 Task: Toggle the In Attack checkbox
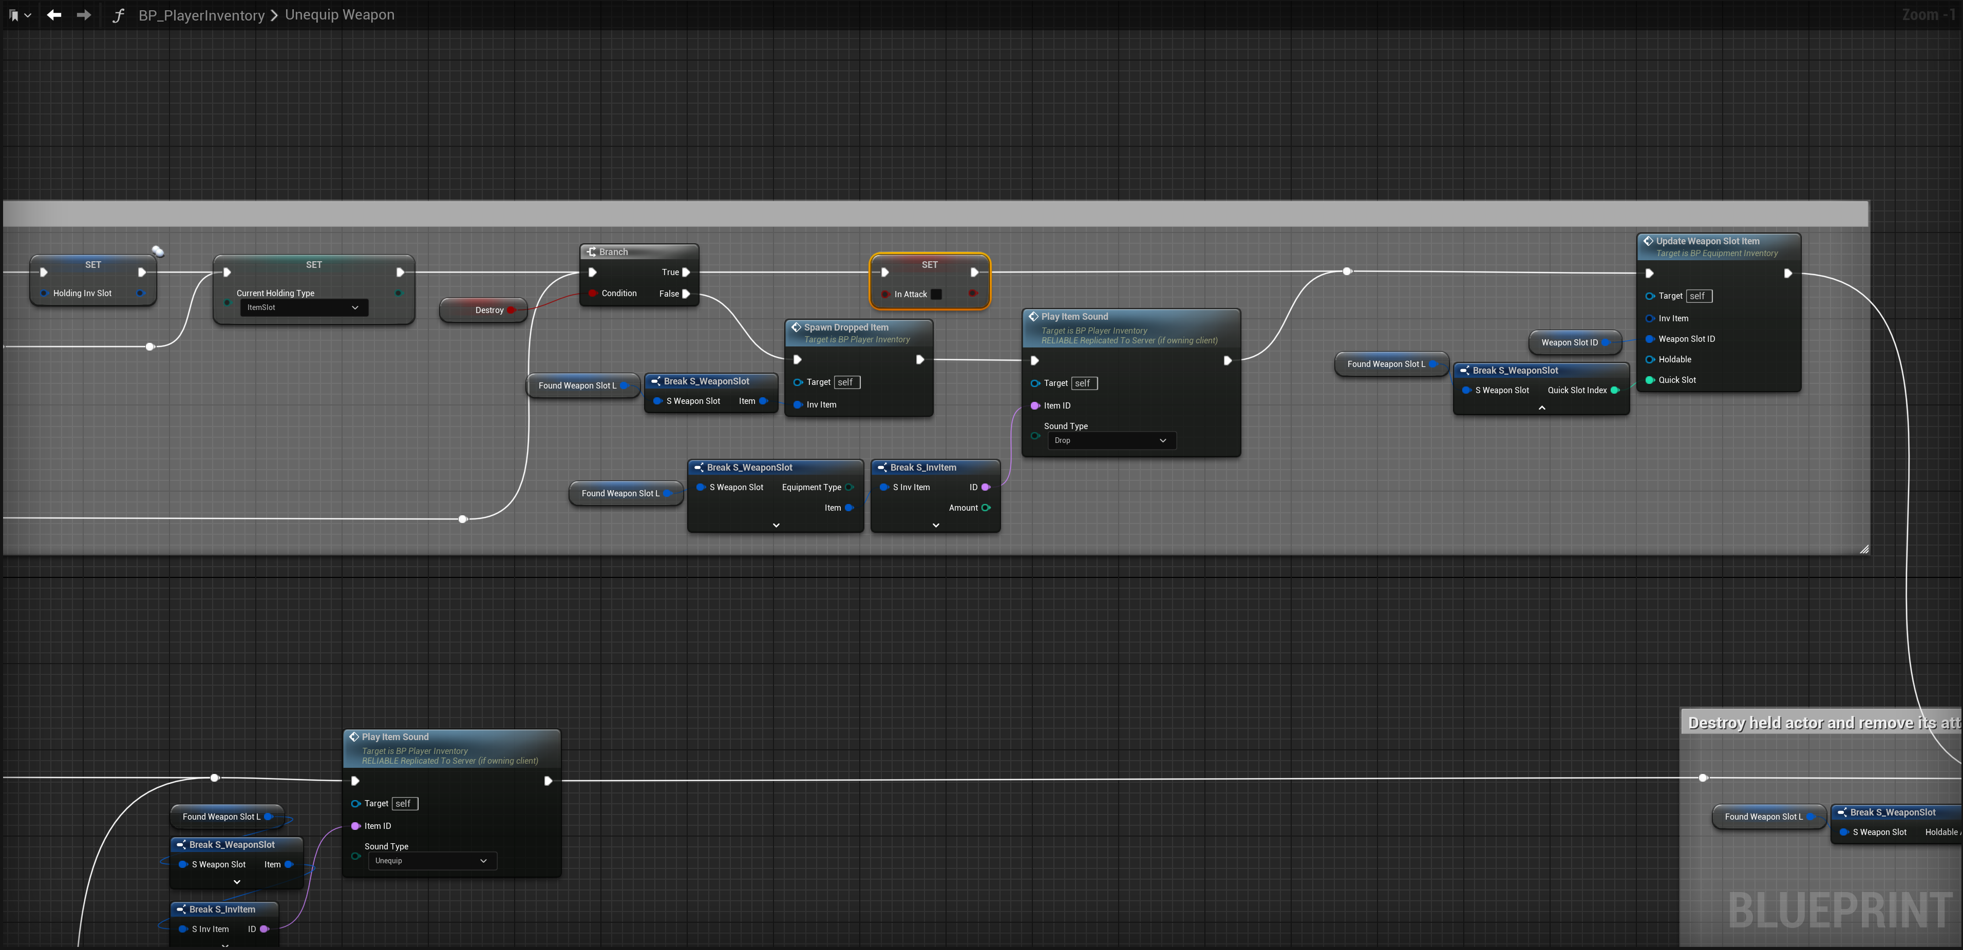click(x=936, y=295)
